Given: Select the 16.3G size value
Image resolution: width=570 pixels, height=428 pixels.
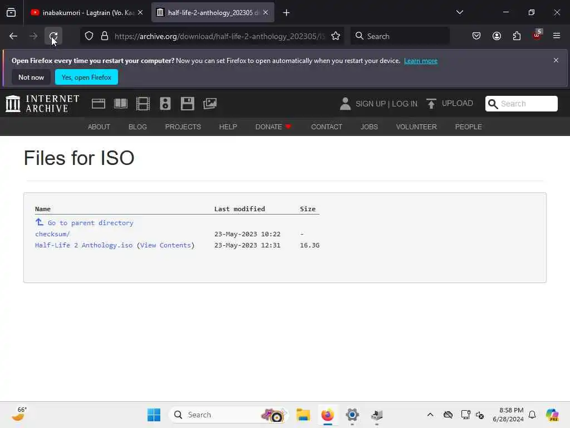Looking at the screenshot, I should [309, 245].
